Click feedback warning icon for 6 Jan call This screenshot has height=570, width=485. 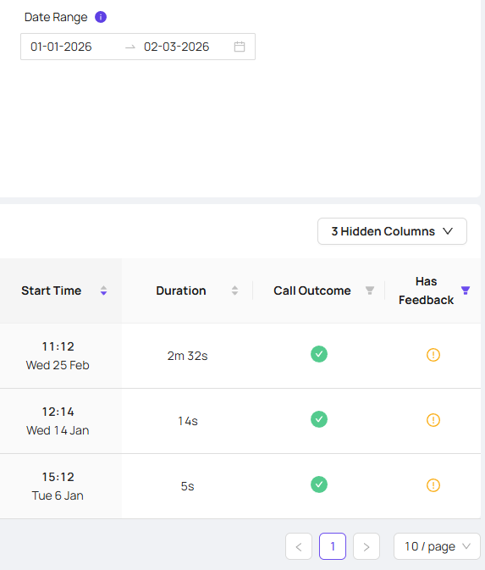pyautogui.click(x=433, y=485)
